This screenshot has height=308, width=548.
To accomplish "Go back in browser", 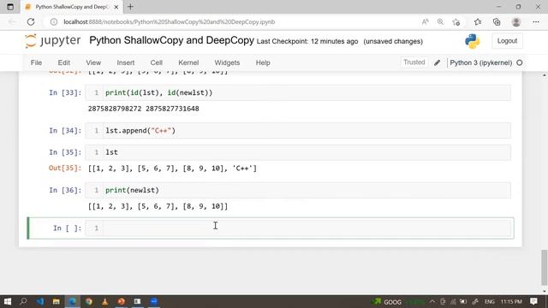I will point(12,21).
